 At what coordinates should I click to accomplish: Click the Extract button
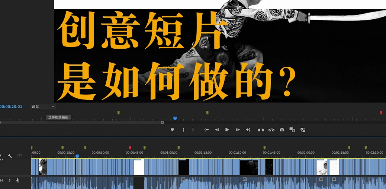(x=271, y=130)
